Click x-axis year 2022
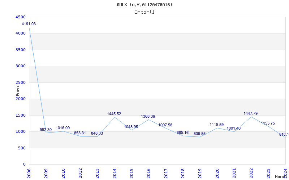289x180 pixels. [x=251, y=174]
